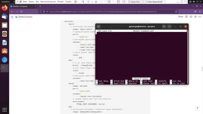Viewport: 203px width, 114px height.
Task: Open the Справка menu in VMware
Action: 68,2
